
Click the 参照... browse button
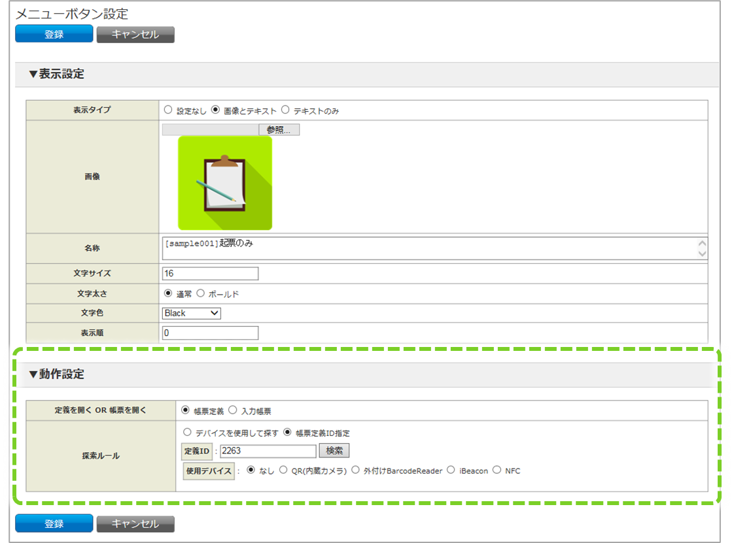coord(279,129)
